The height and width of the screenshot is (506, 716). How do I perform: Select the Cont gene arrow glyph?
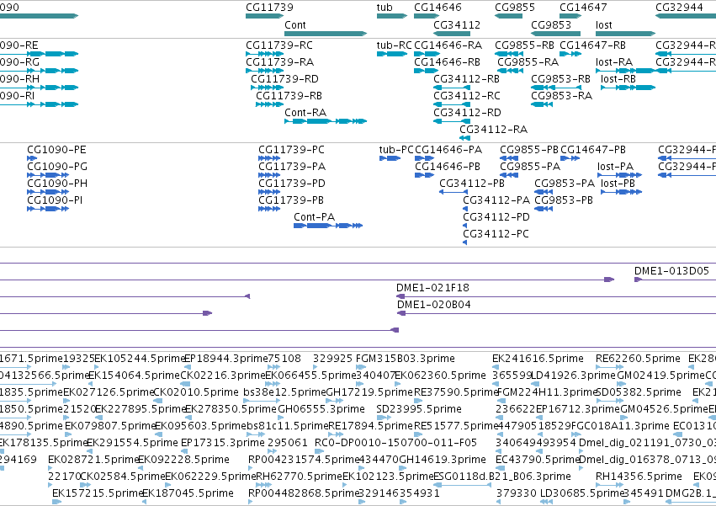point(326,34)
